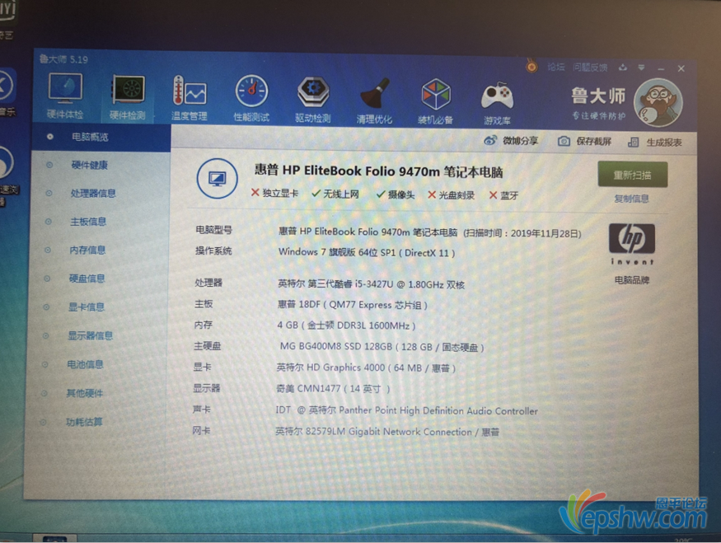Viewport: 721px width, 543px height.
Task: Click MG BG400M8 SSD 128GB text
Action: pyautogui.click(x=382, y=347)
